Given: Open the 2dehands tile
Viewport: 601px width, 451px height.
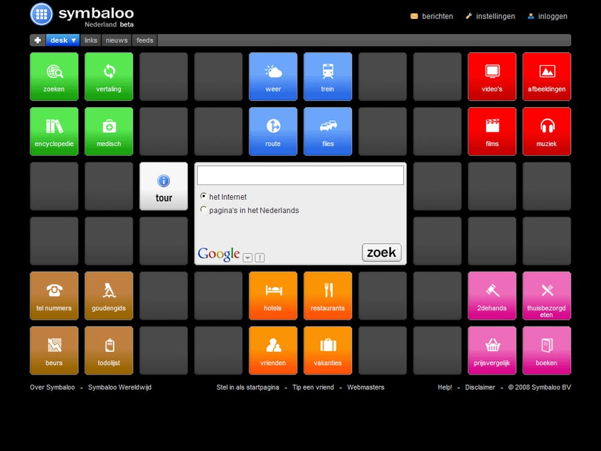Looking at the screenshot, I should click(492, 296).
